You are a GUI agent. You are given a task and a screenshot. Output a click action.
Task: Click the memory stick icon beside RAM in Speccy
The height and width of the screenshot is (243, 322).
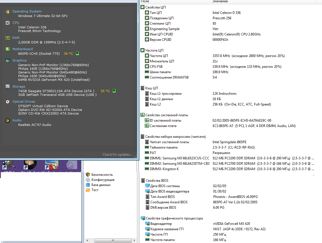coord(8,38)
